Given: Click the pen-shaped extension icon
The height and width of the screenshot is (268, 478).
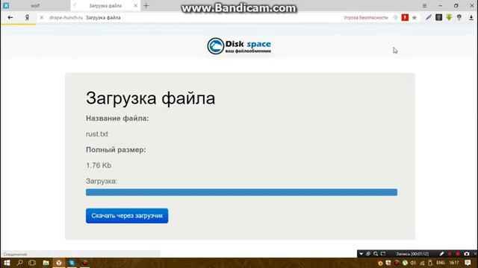Looking at the screenshot, I should (x=429, y=18).
